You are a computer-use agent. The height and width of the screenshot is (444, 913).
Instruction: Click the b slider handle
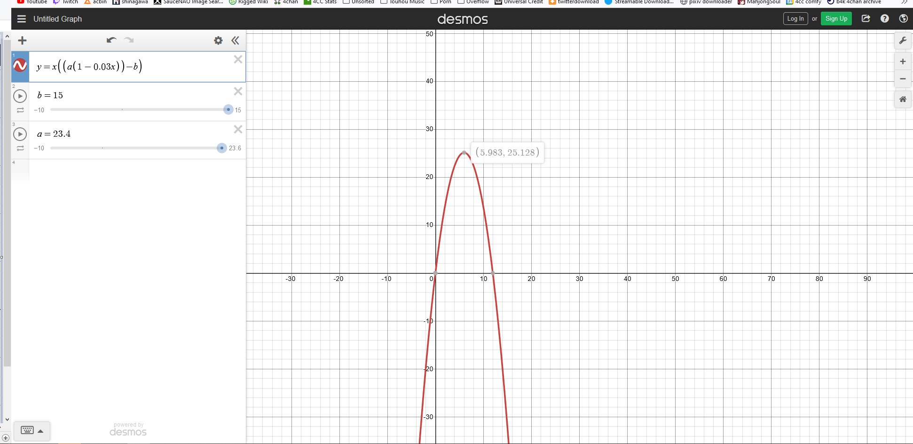(x=228, y=109)
